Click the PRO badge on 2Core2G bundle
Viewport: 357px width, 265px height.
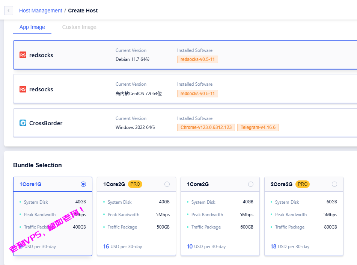pyautogui.click(x=303, y=184)
